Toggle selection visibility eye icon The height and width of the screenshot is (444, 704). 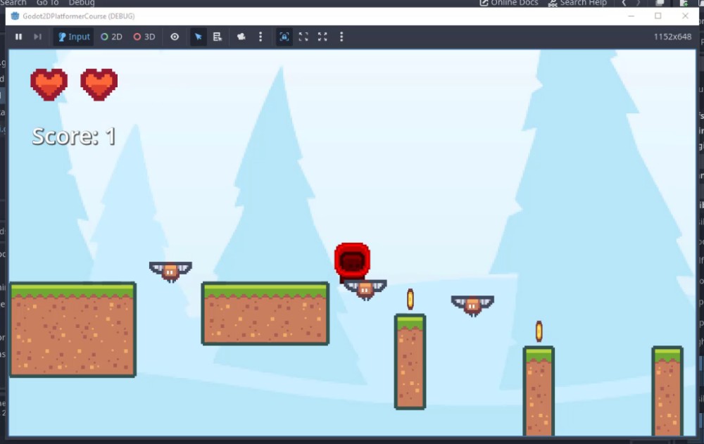point(175,37)
